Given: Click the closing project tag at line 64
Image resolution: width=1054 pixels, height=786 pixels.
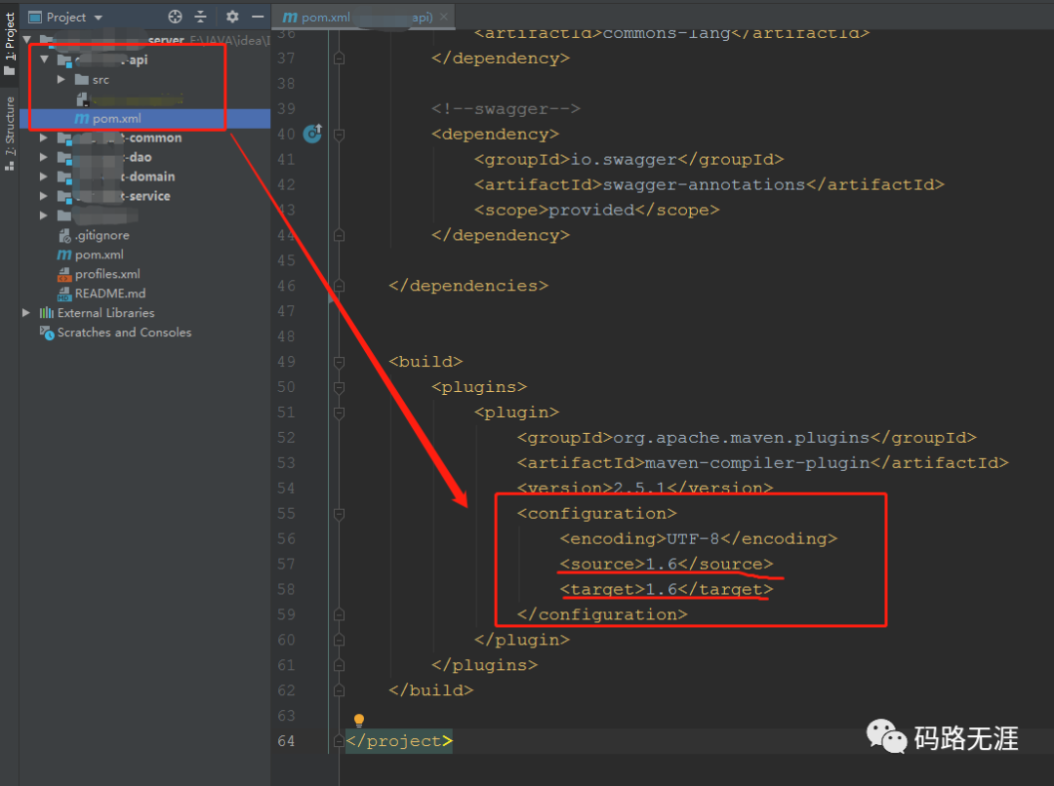Looking at the screenshot, I should 399,741.
